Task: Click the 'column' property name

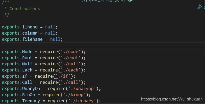Action: tap(30, 33)
